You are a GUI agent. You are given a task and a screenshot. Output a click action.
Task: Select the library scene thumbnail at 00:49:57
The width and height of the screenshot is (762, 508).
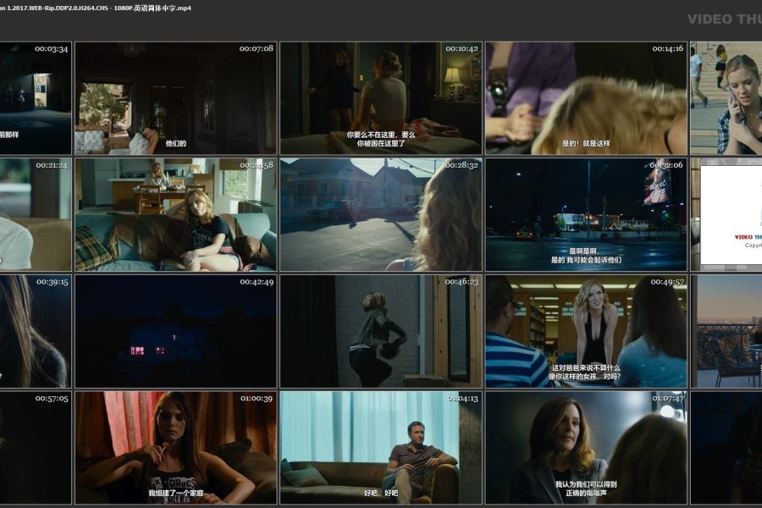(x=586, y=331)
